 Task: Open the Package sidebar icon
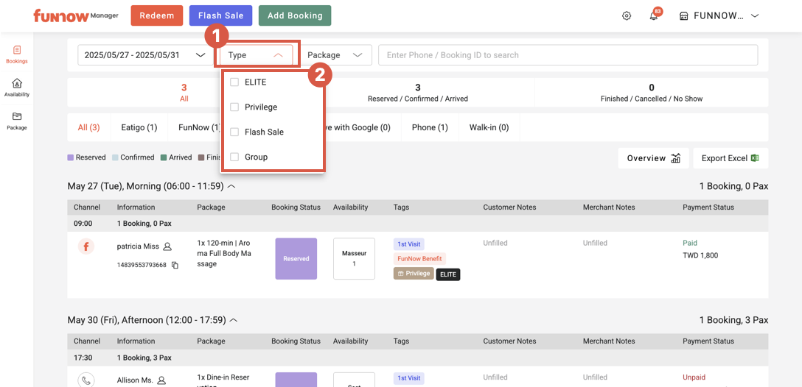(16, 121)
